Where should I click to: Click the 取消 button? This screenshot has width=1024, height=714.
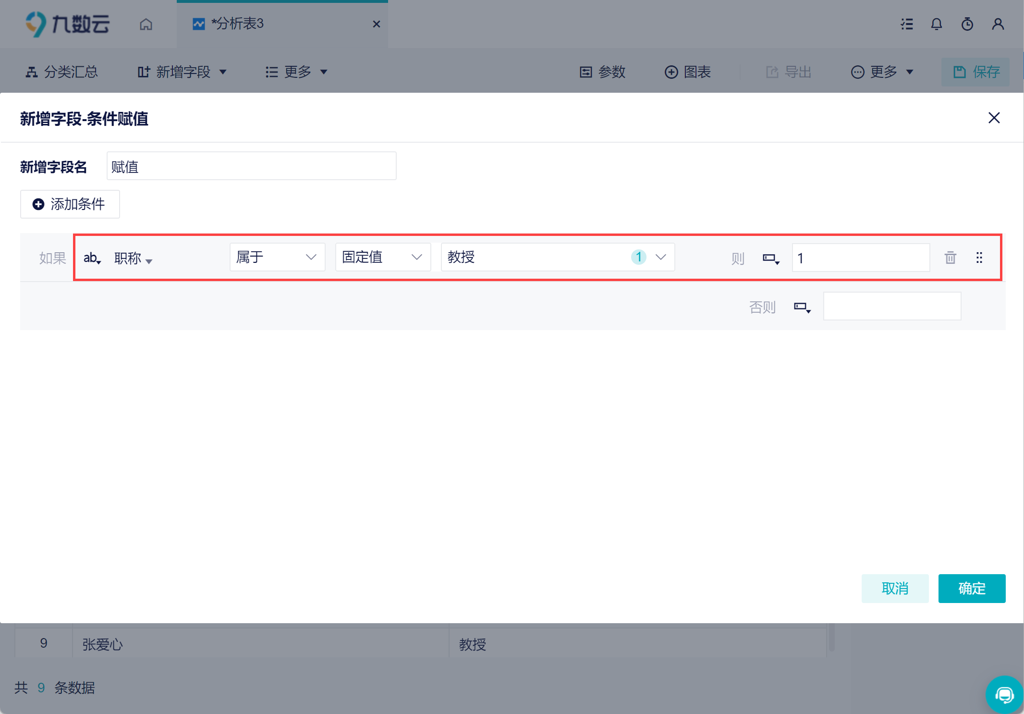click(x=895, y=588)
